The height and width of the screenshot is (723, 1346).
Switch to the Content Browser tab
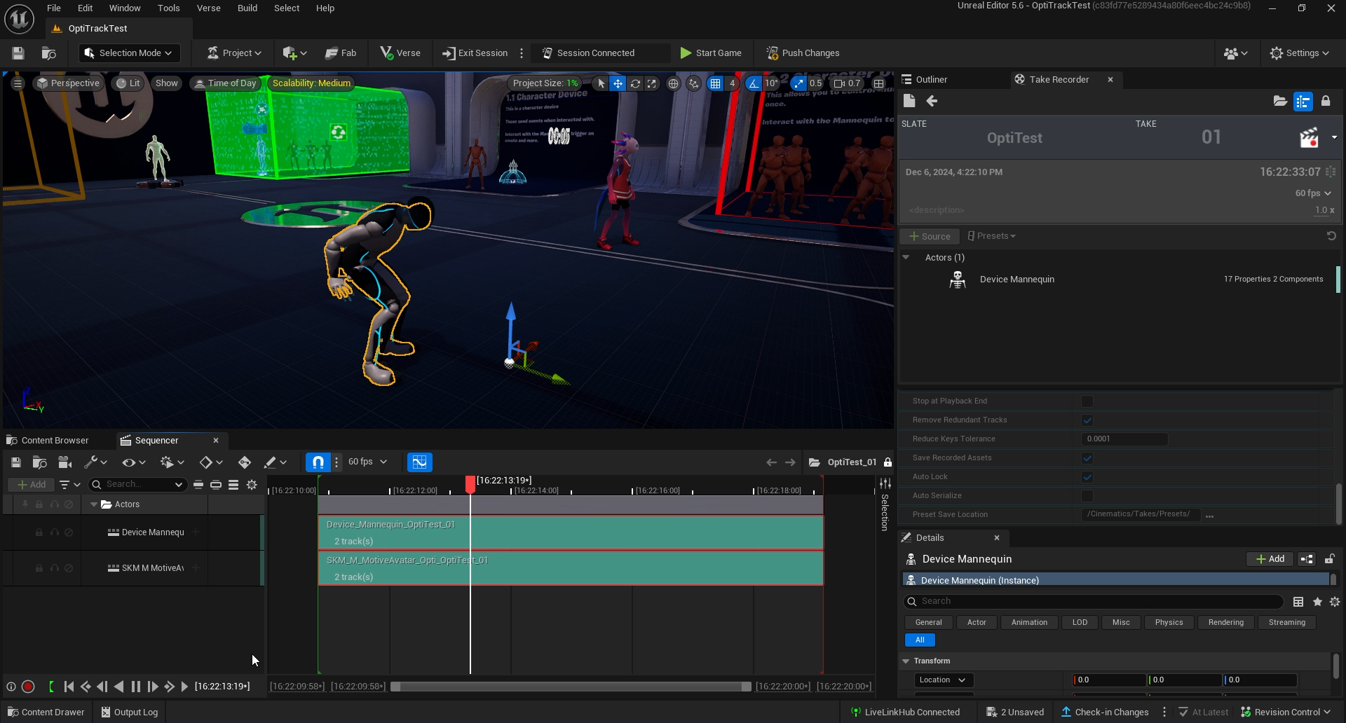coord(55,441)
